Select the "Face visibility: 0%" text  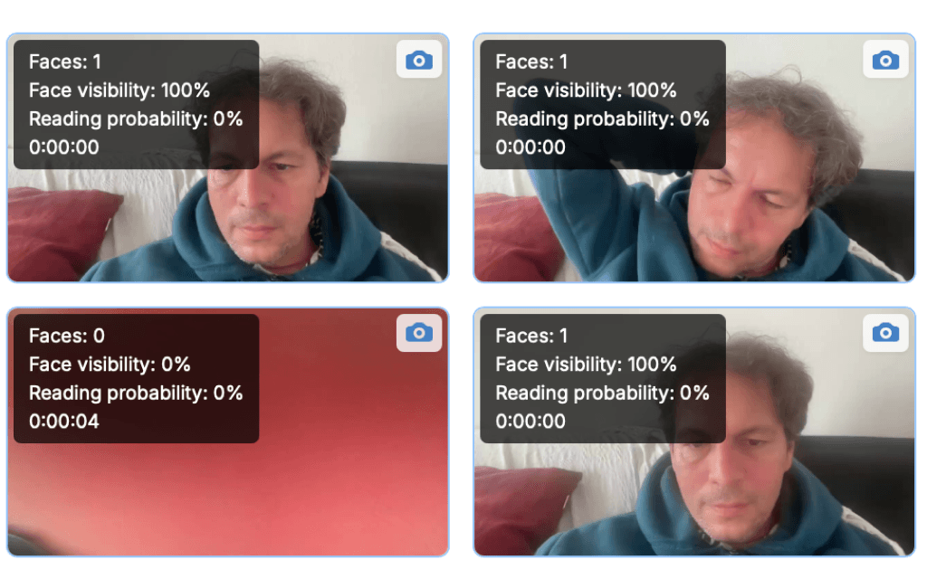coord(110,365)
